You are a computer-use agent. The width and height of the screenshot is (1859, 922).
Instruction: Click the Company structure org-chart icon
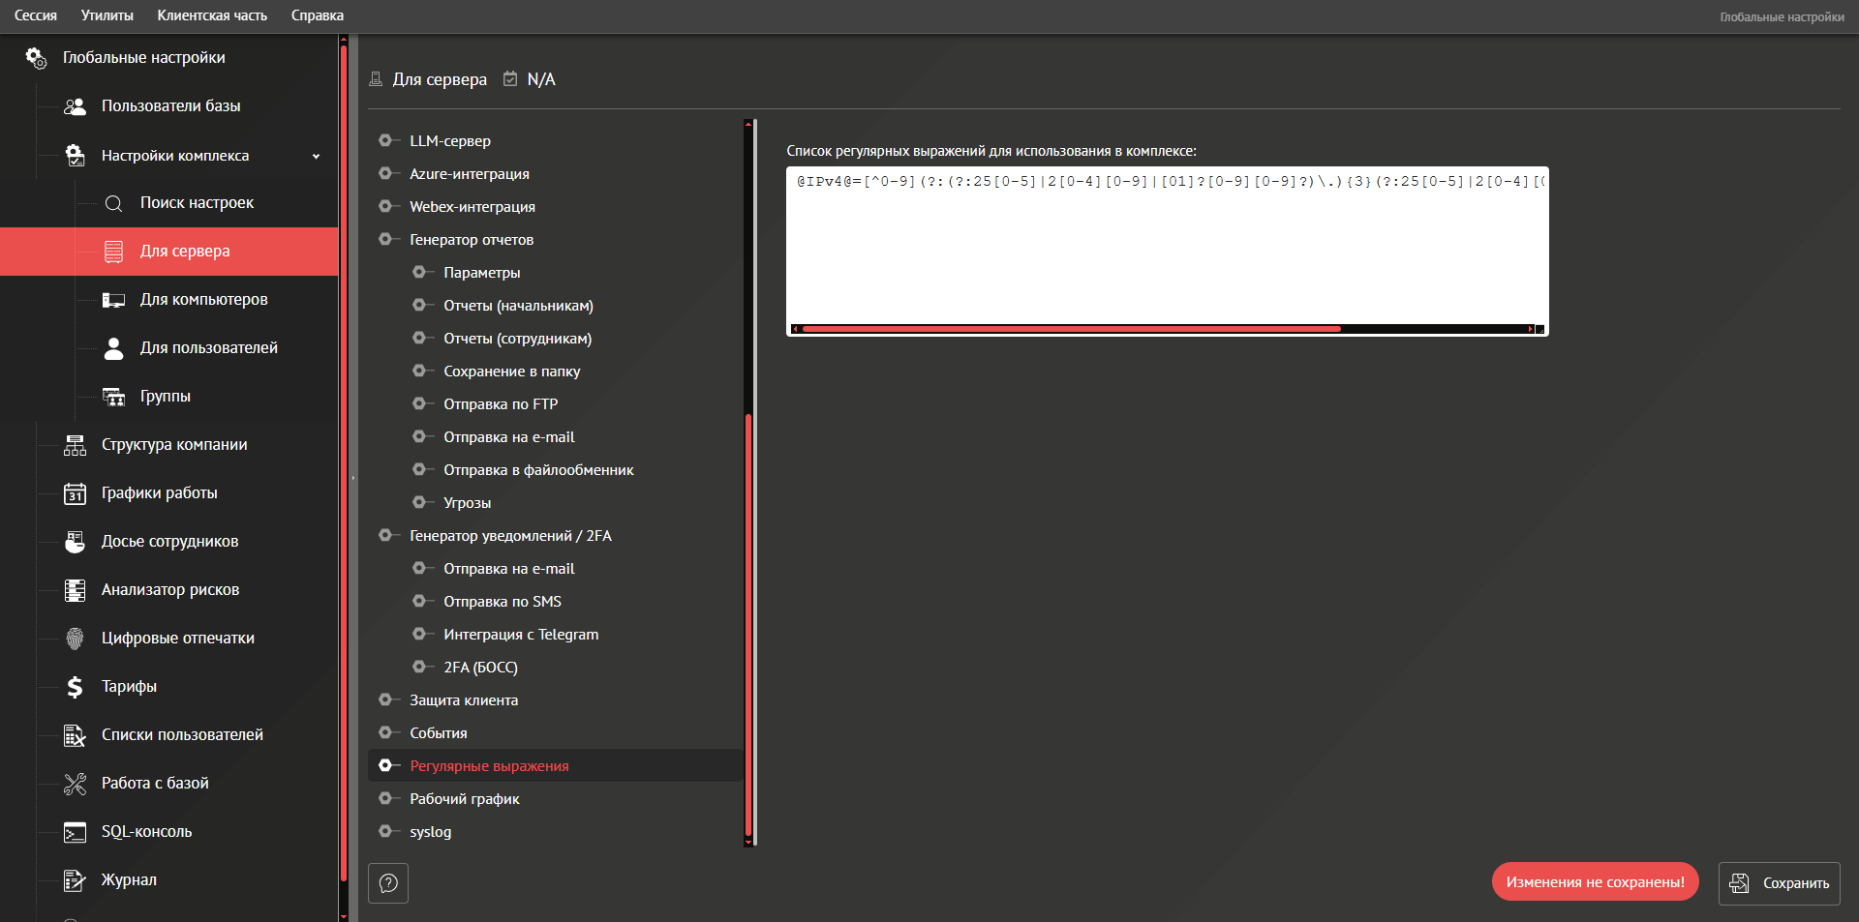coord(75,445)
